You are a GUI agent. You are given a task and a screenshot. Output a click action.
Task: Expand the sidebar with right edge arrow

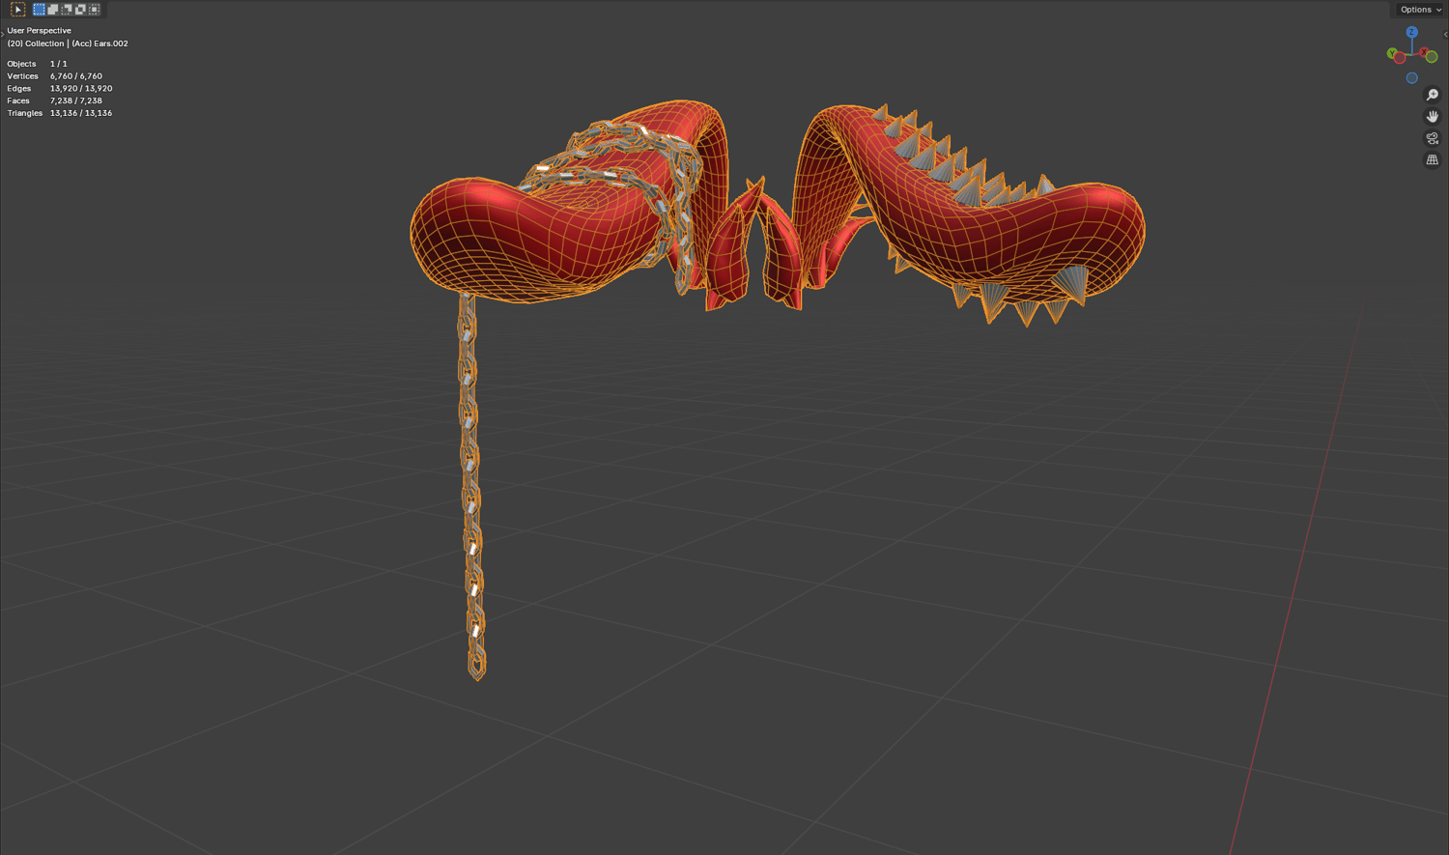(1445, 35)
